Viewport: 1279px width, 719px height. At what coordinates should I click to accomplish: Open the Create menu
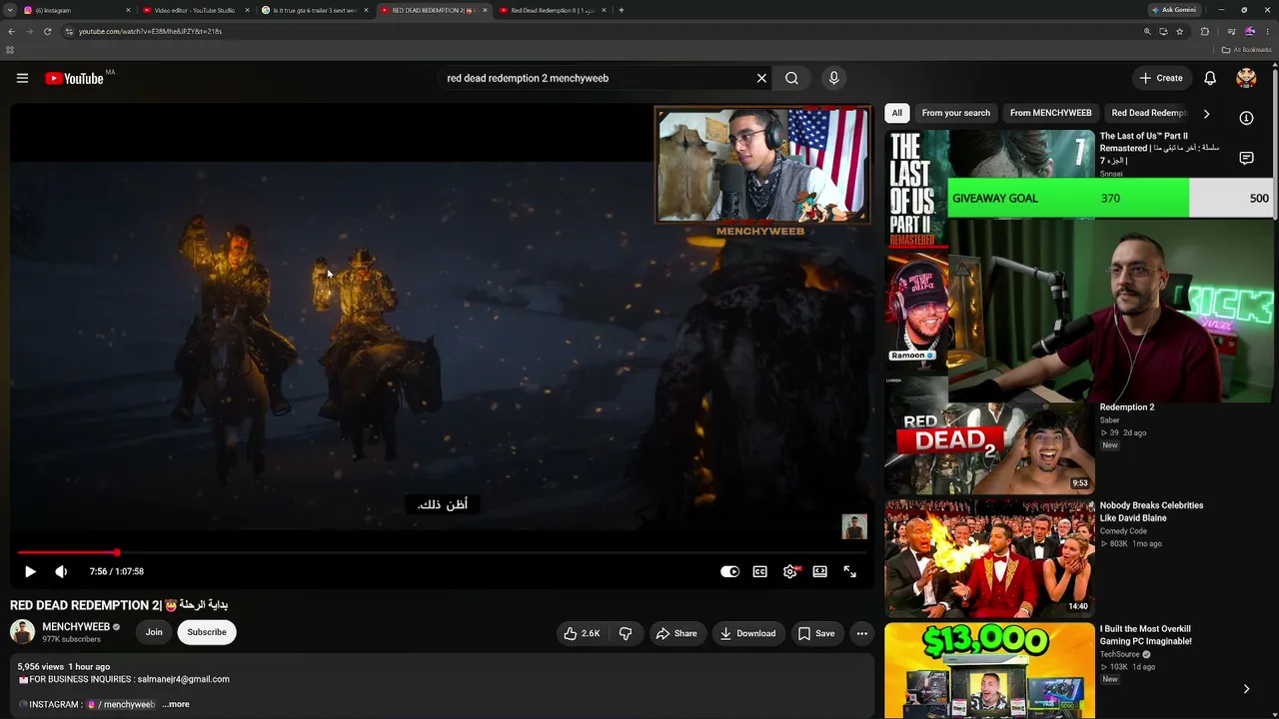point(1161,78)
